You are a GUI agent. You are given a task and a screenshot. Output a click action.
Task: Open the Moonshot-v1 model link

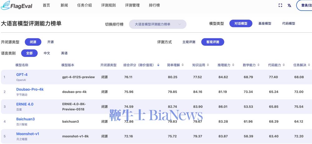pos(28,134)
